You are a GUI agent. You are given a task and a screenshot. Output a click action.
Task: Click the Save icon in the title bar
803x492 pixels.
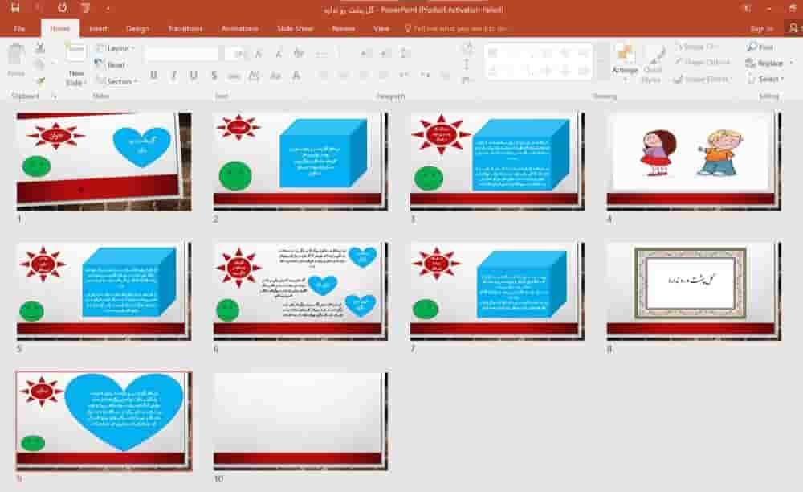coord(14,8)
